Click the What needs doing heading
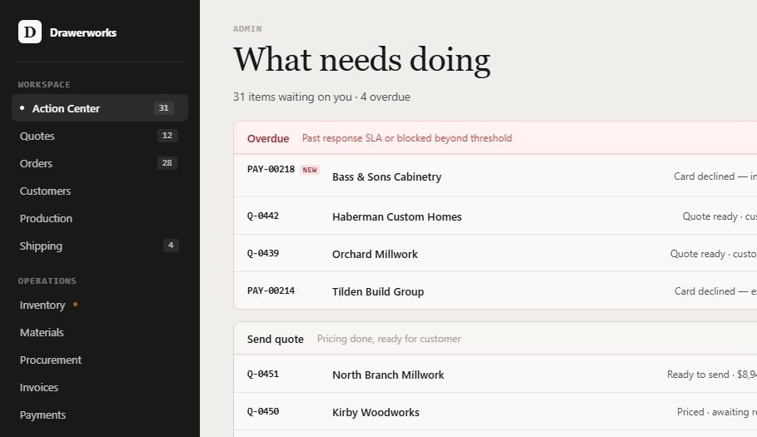Viewport: 757px width, 437px height. [361, 60]
